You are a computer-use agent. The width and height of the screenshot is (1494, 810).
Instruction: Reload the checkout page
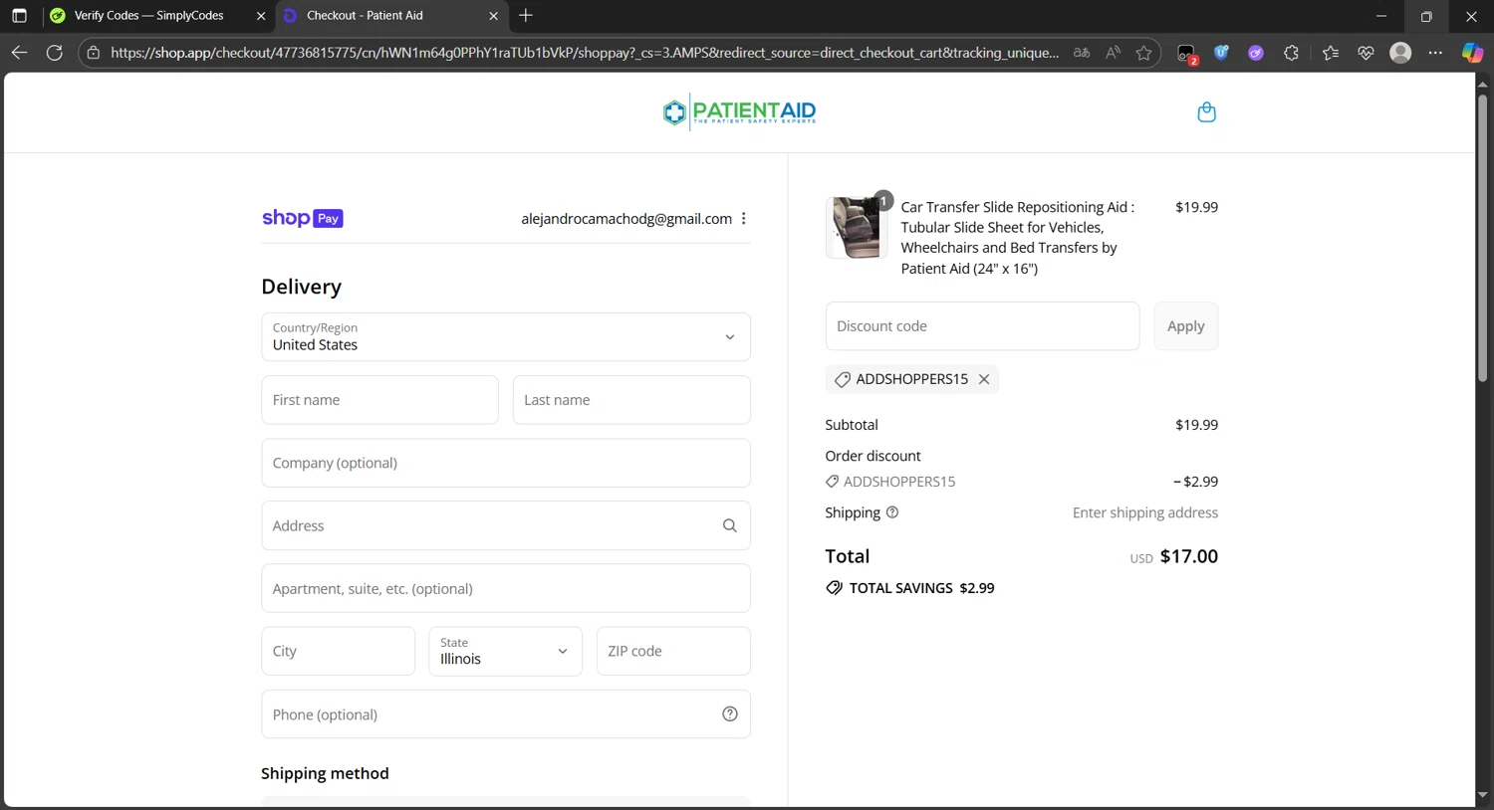(x=55, y=53)
